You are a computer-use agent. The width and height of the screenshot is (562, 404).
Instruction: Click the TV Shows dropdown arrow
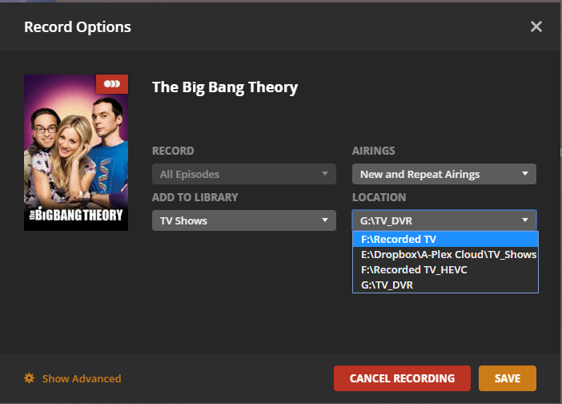pos(325,220)
